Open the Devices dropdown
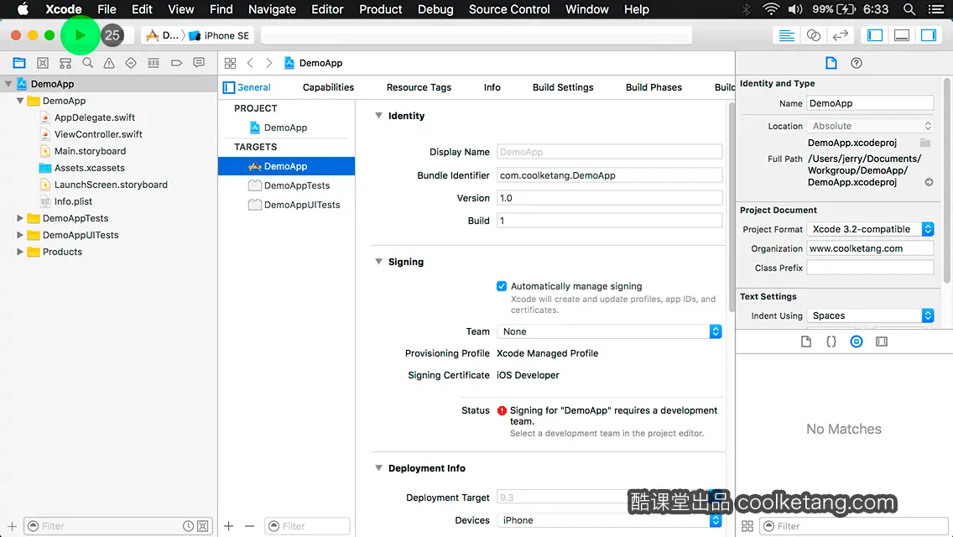 point(609,520)
